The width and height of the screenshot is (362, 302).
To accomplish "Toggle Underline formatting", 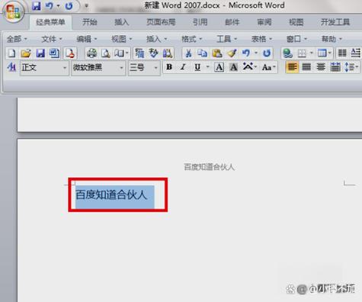I will 197,67.
